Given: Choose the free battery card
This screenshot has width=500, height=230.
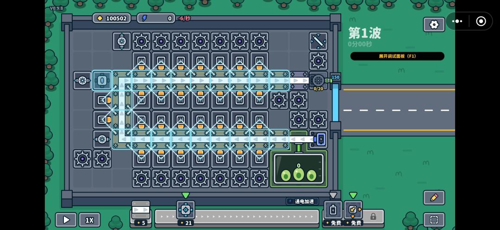Looking at the screenshot, I should [x=333, y=213].
